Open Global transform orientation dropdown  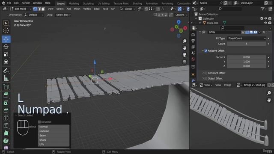(x=128, y=9)
